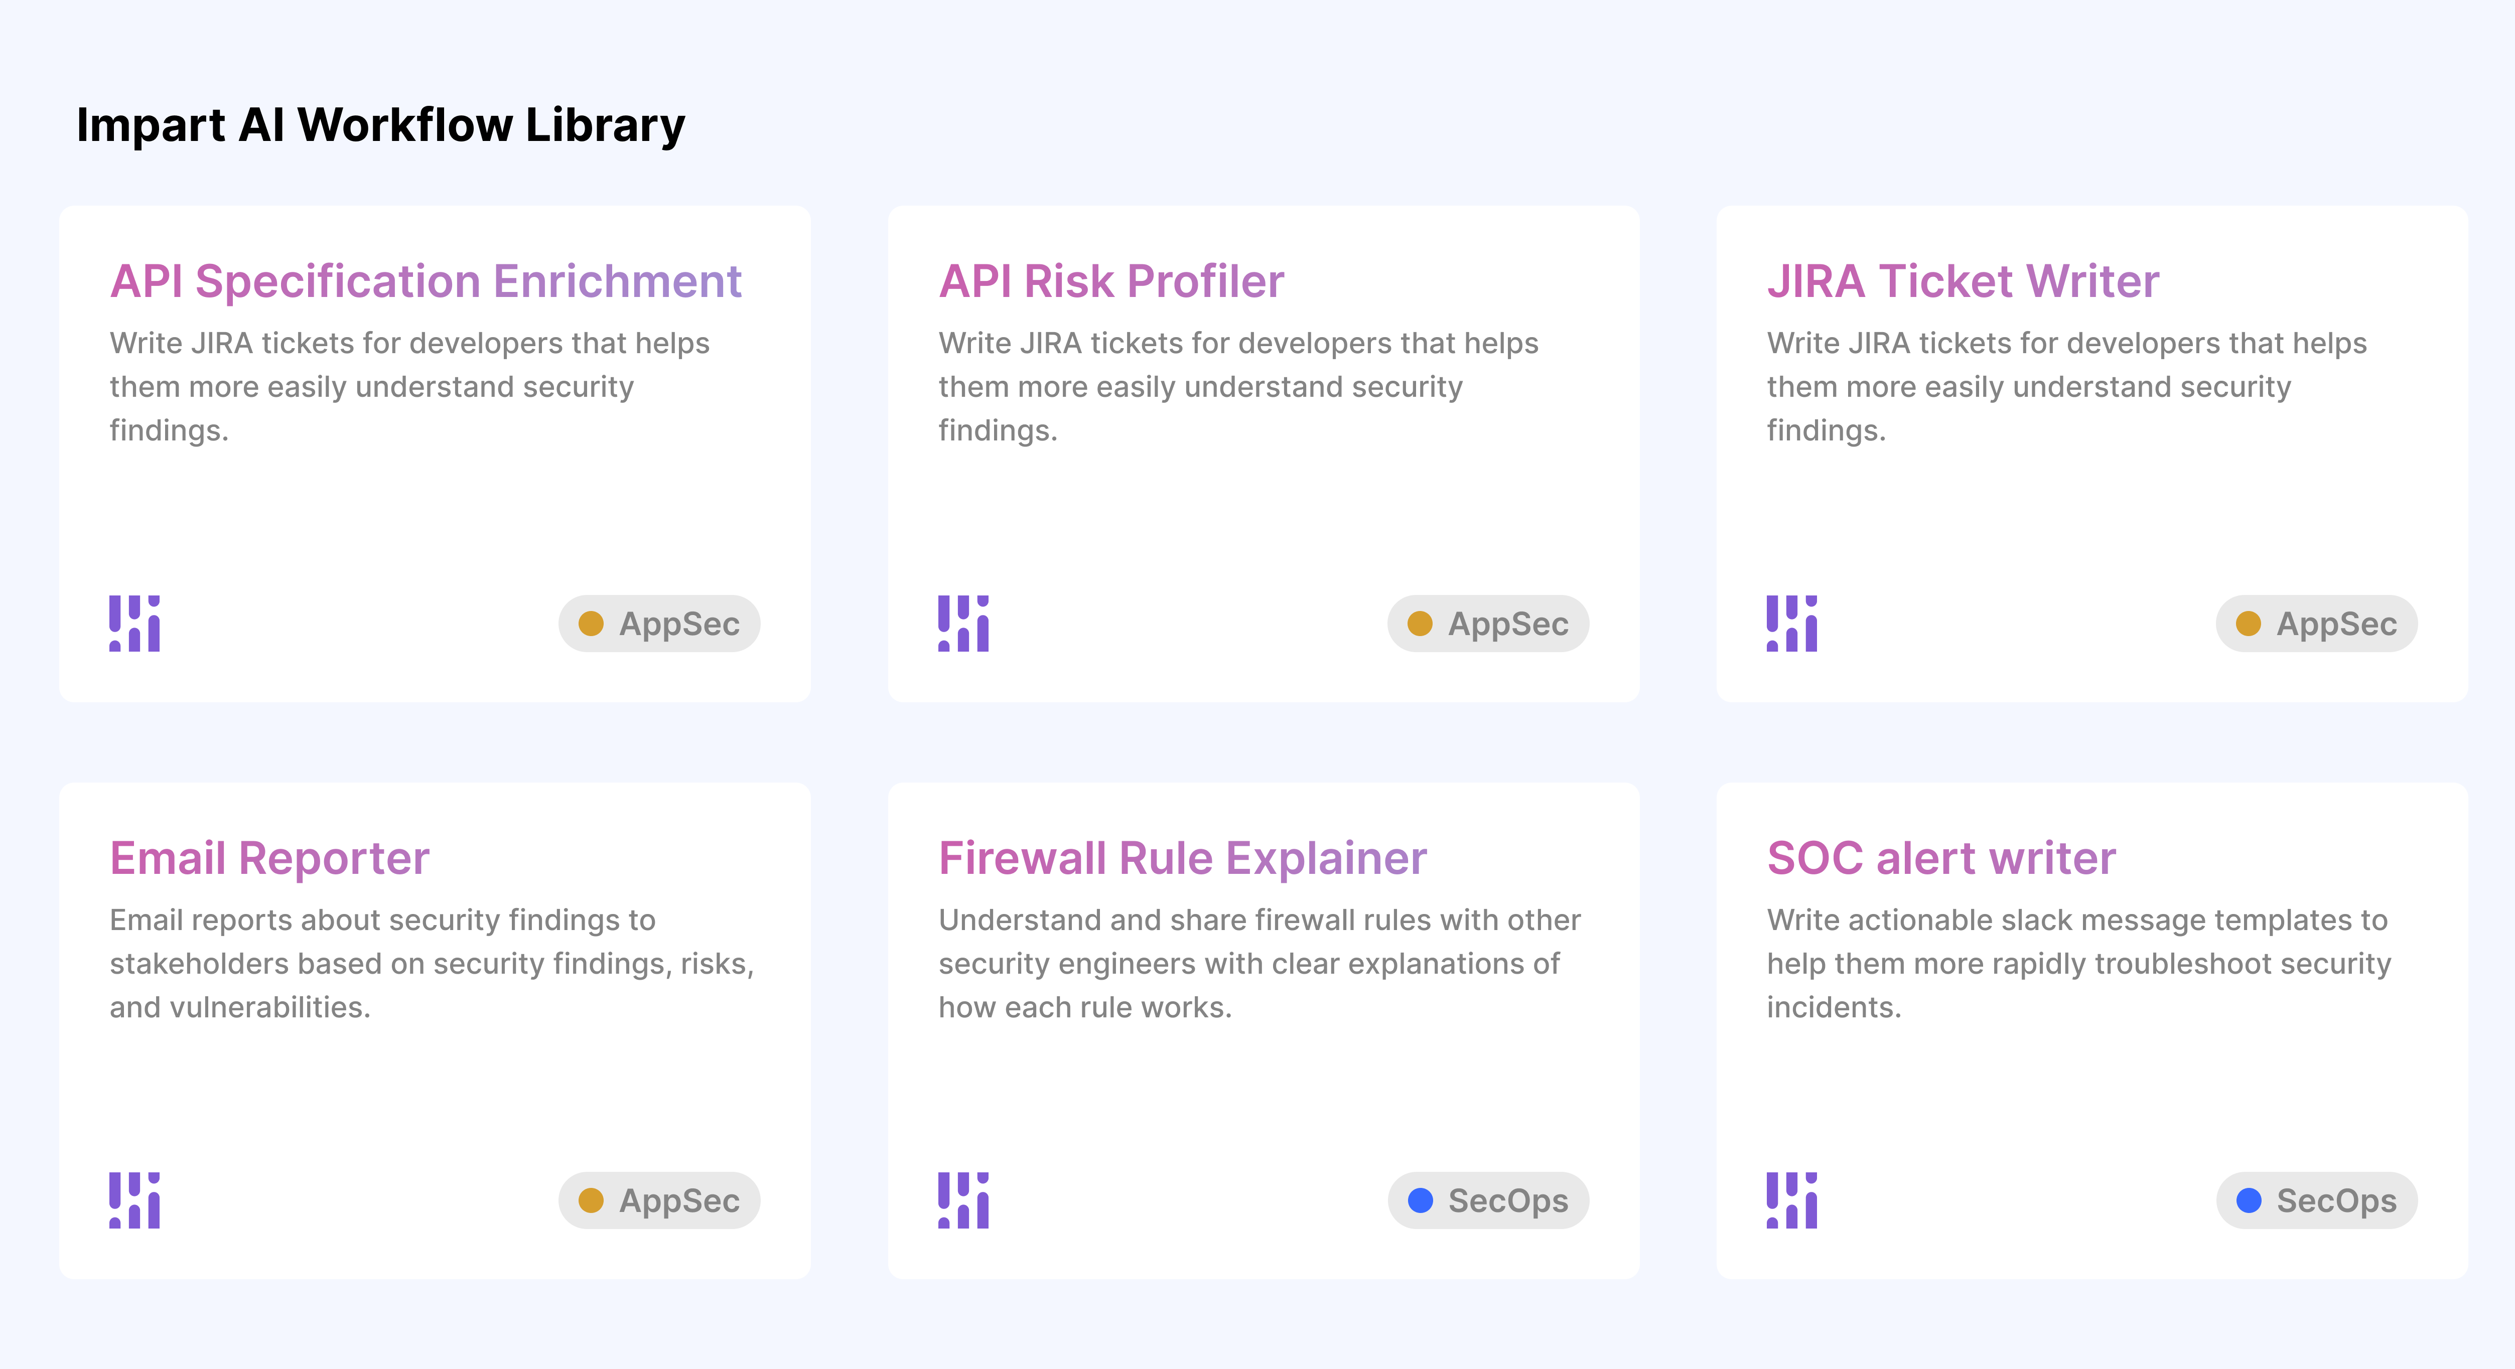Click the SecOps badge on SOC alert writer

tap(2317, 1200)
